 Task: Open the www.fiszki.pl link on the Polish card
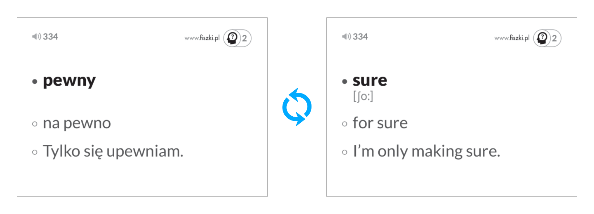click(202, 38)
